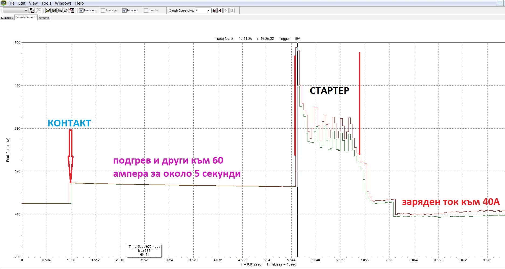
Task: Click the save floppy disk icon
Action: coord(54,10)
